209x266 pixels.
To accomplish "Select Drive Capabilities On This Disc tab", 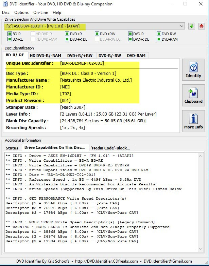I will [x=55, y=147].
